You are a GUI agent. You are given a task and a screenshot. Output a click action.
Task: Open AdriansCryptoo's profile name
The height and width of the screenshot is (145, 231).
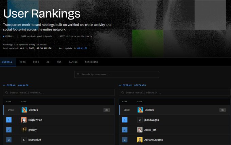point(154,140)
